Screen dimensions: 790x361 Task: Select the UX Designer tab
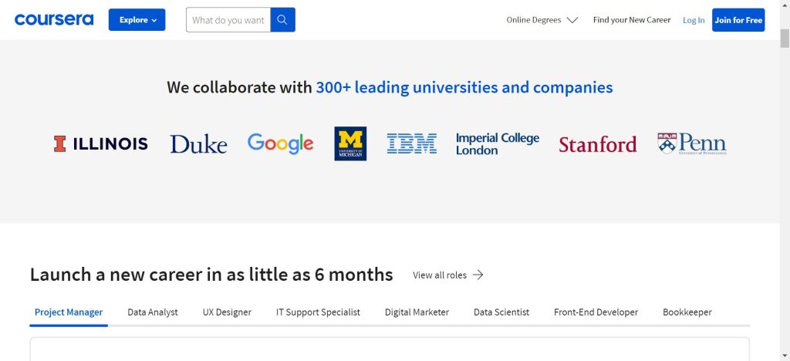coord(227,312)
